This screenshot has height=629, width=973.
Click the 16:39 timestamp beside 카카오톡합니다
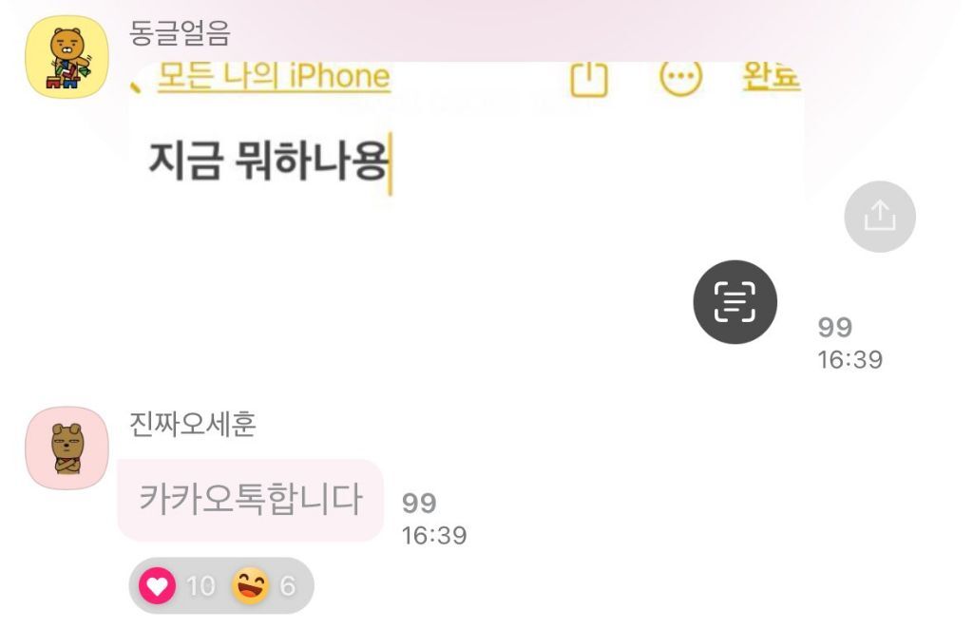(433, 535)
